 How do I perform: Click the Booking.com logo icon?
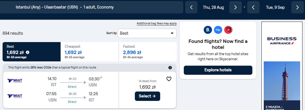208,30
